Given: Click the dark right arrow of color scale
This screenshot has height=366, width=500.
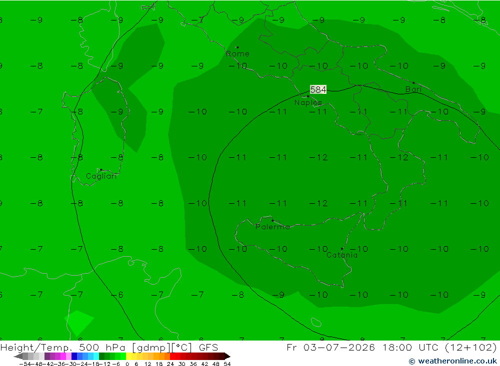Looking at the screenshot, I should pos(227,356).
